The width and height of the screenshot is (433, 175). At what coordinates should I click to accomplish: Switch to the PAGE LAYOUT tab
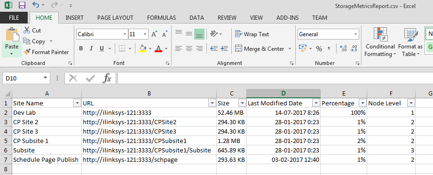[x=115, y=18]
